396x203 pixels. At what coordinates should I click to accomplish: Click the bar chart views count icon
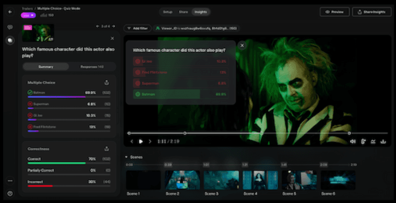(x=44, y=15)
